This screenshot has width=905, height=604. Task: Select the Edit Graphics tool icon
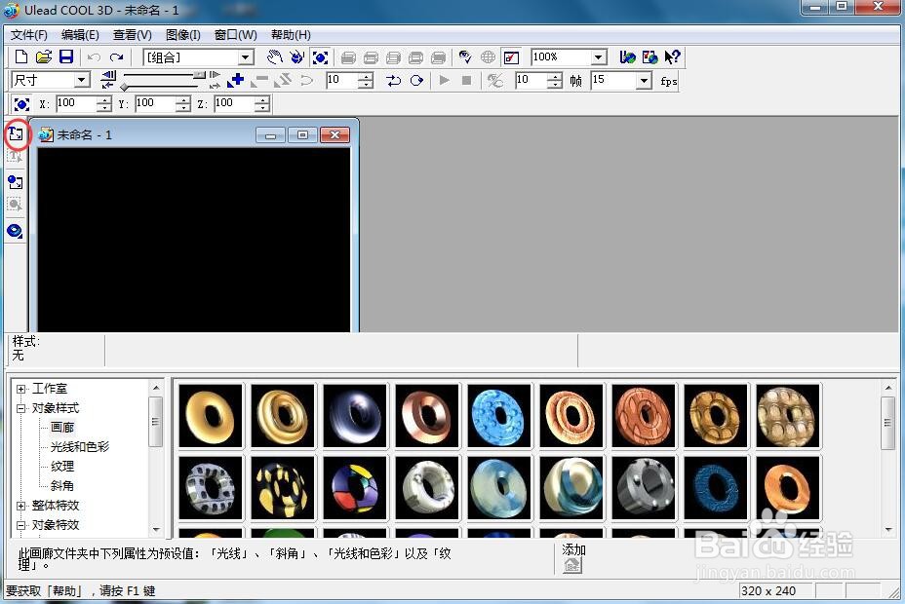pyautogui.click(x=16, y=205)
